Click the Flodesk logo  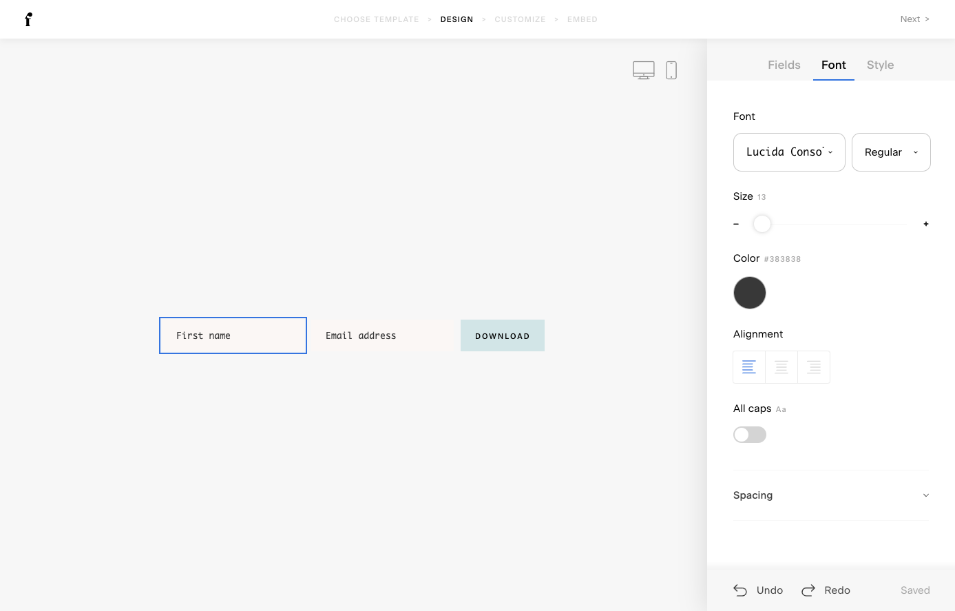tap(28, 19)
